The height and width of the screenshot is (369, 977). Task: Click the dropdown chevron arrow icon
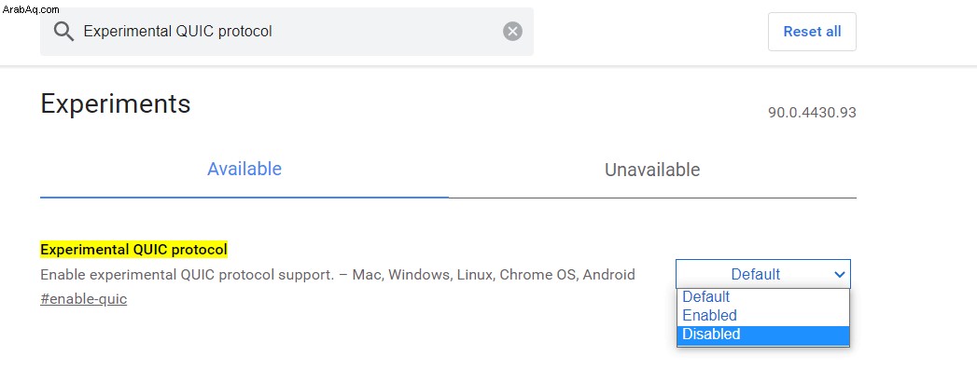click(x=839, y=274)
